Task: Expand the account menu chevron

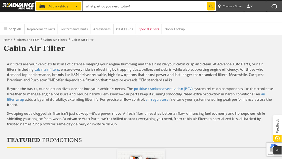Action: 252,6
